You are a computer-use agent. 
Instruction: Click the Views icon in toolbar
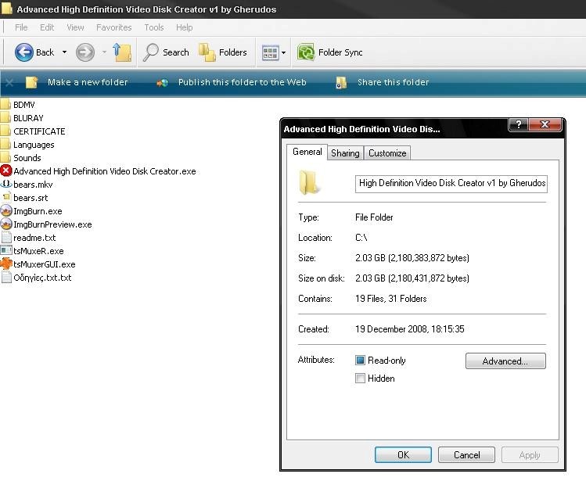[270, 52]
